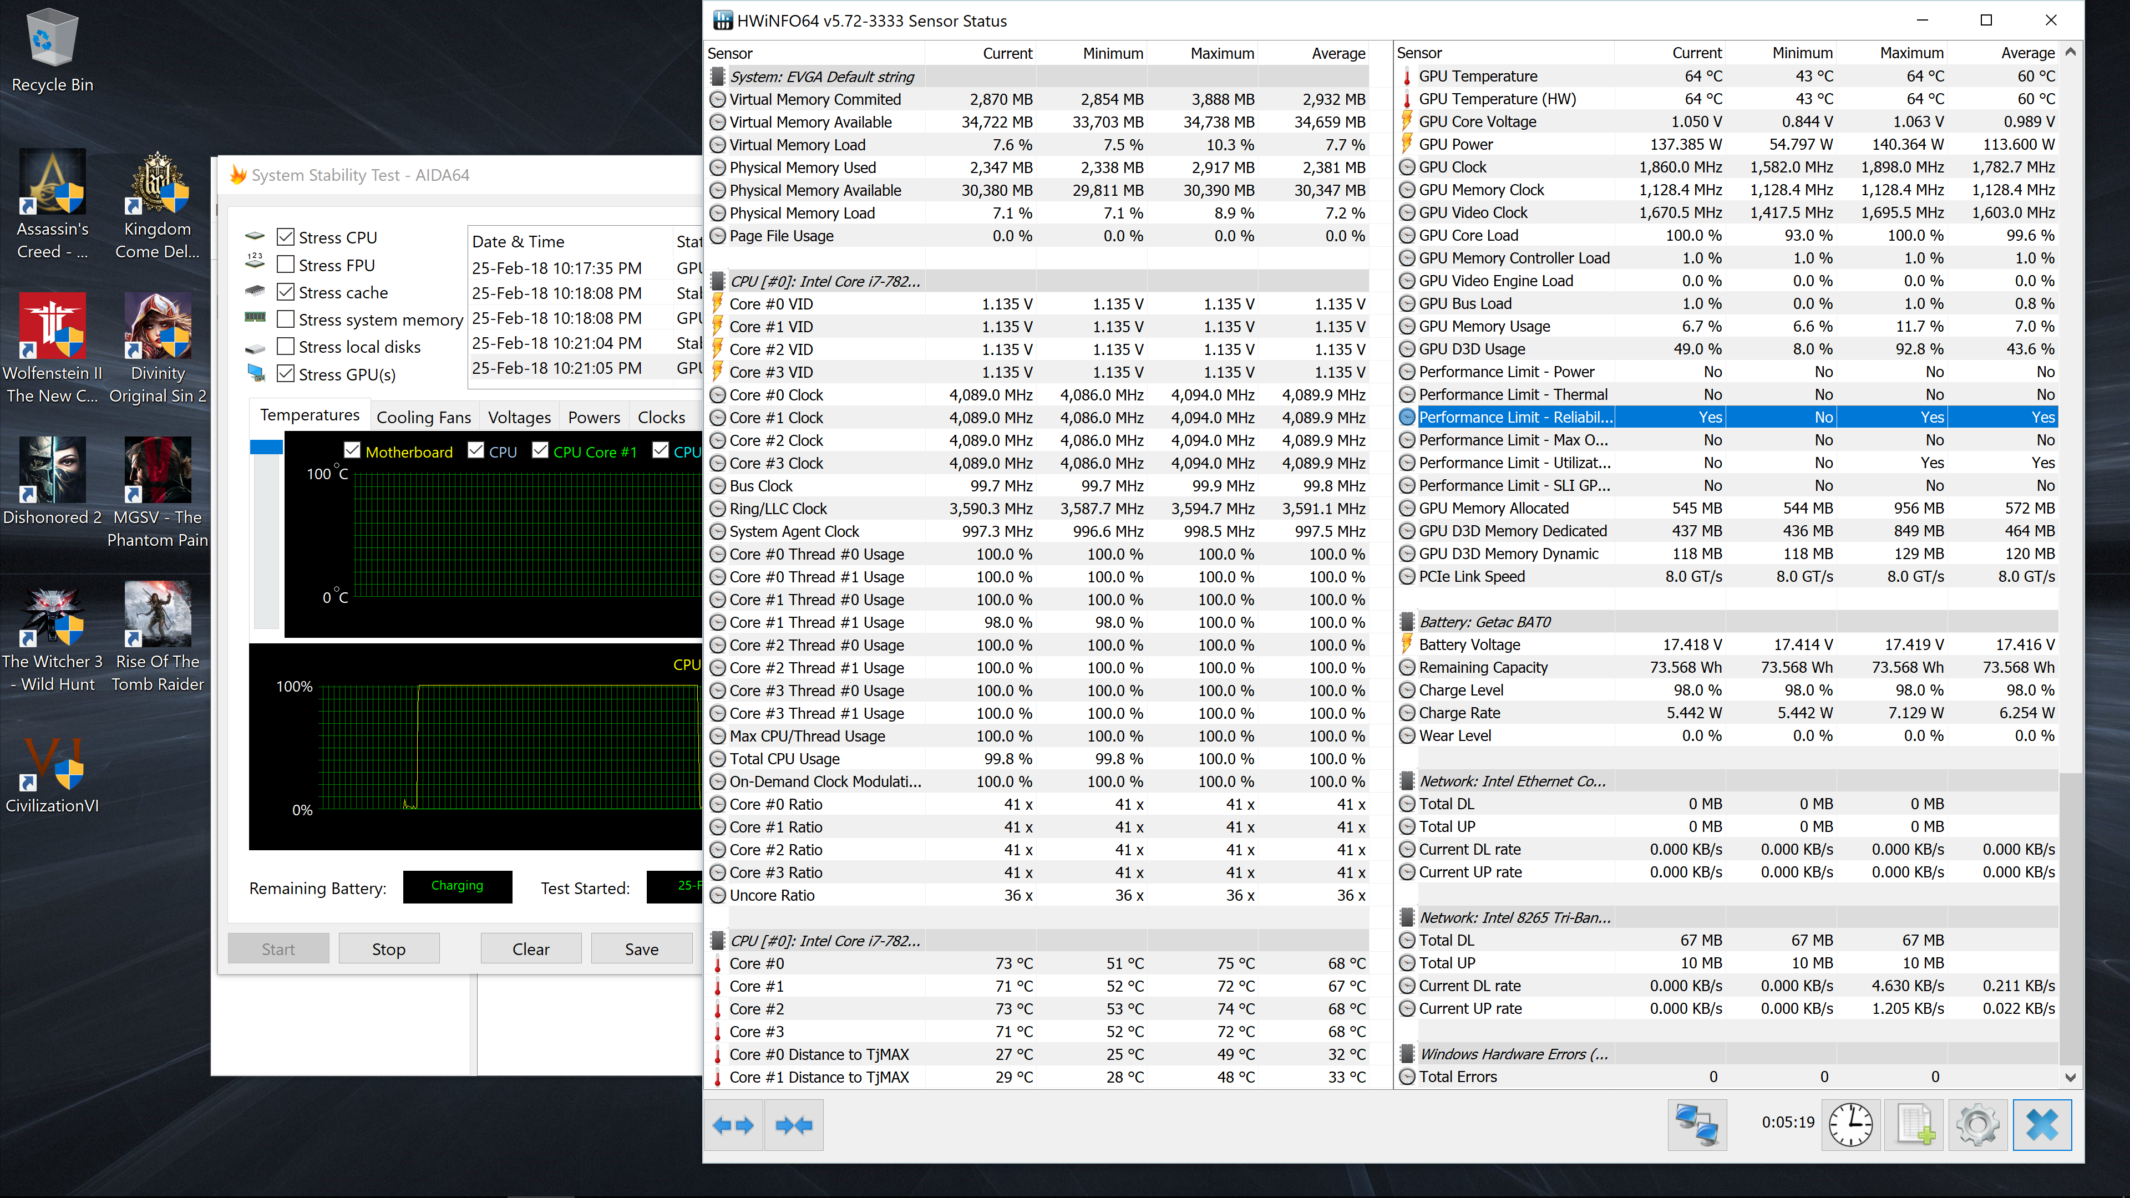Screen dimensions: 2130x1198
Task: Click the log file add icon
Action: point(1915,1124)
